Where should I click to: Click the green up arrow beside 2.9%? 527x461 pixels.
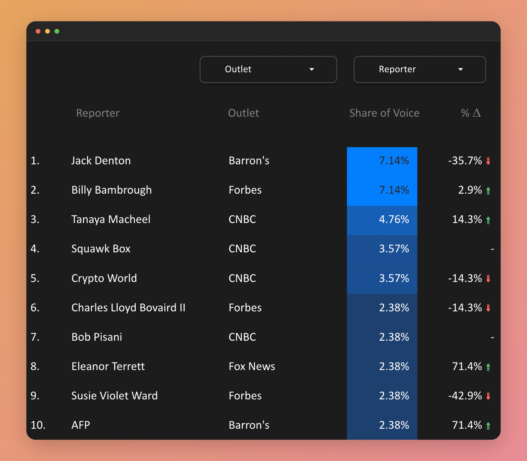(488, 191)
